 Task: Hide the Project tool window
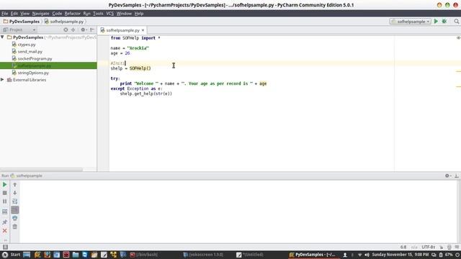[92, 29]
